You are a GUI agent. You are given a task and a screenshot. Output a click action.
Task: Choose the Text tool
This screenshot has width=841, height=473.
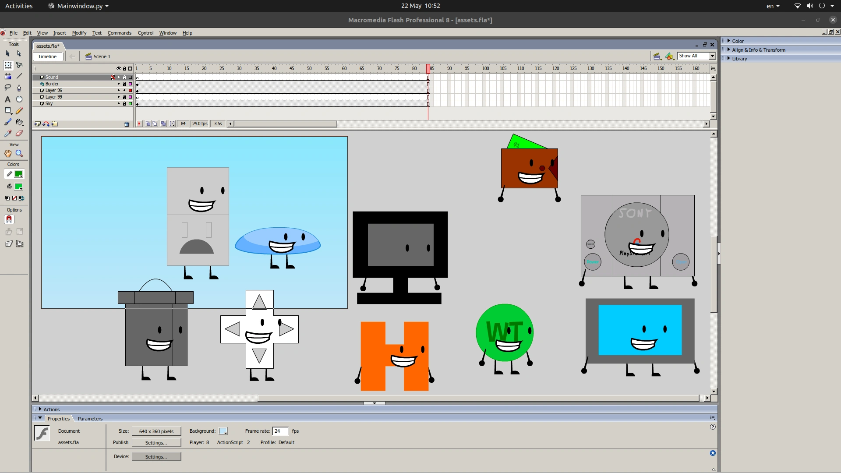tap(7, 99)
